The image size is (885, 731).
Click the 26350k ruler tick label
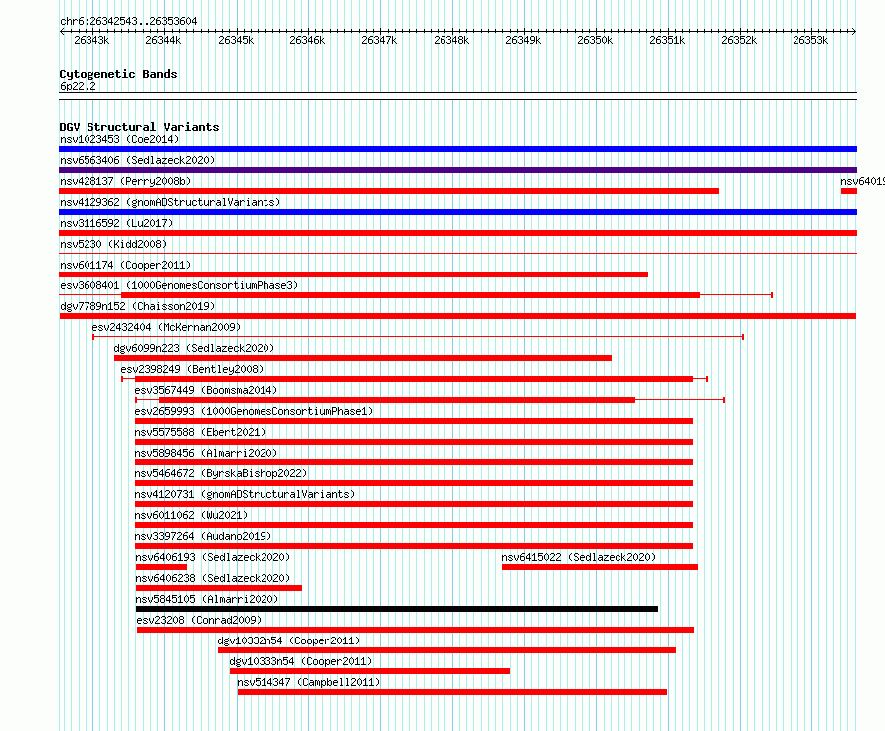(x=595, y=40)
